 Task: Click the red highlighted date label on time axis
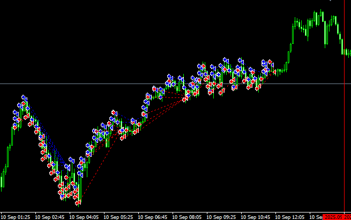point(337,217)
